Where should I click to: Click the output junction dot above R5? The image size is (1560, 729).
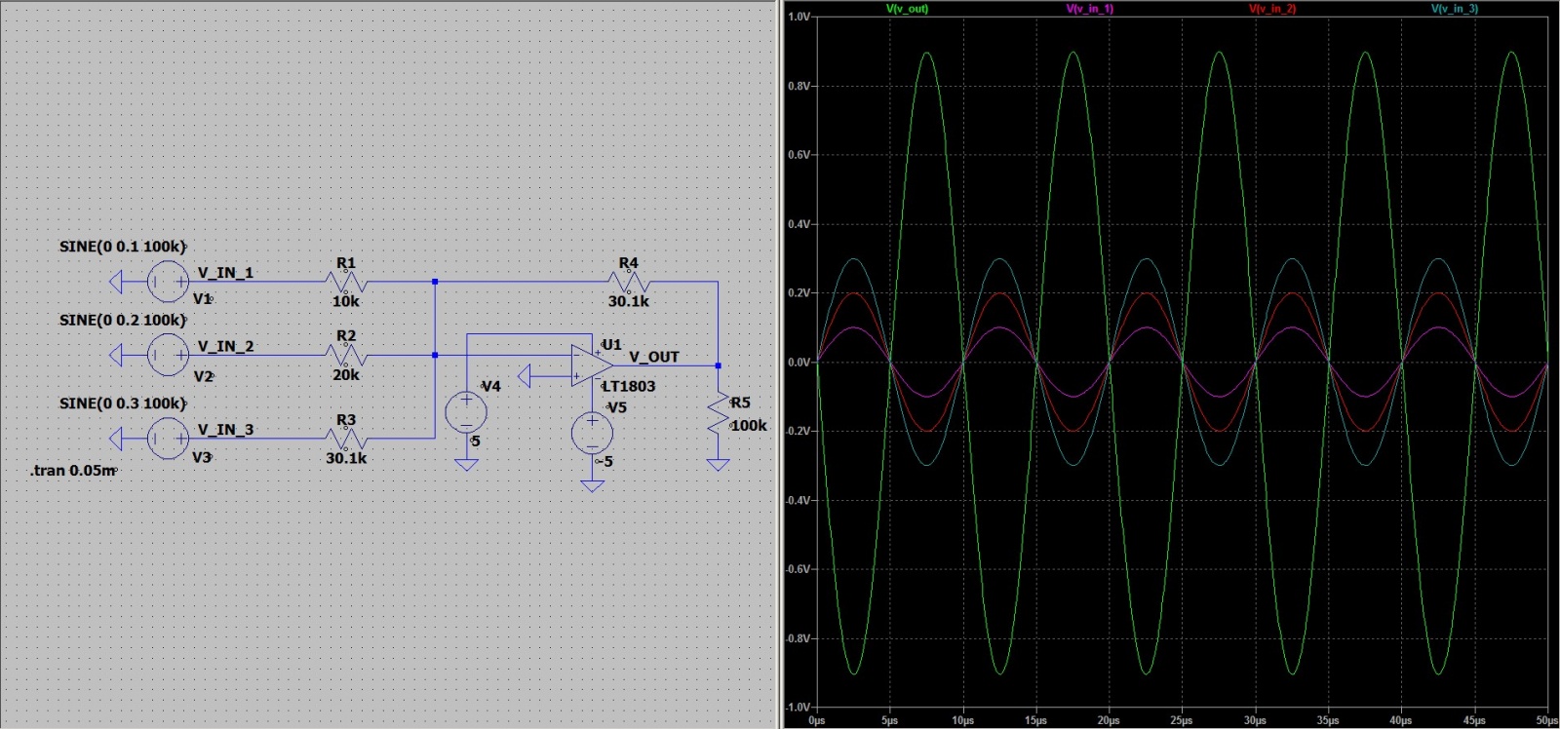point(718,365)
